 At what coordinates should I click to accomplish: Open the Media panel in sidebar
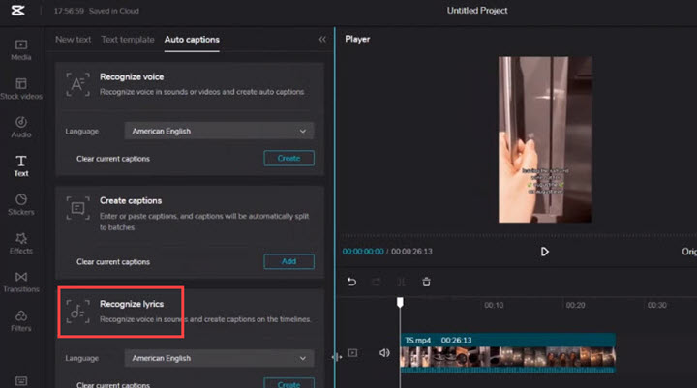coord(20,49)
